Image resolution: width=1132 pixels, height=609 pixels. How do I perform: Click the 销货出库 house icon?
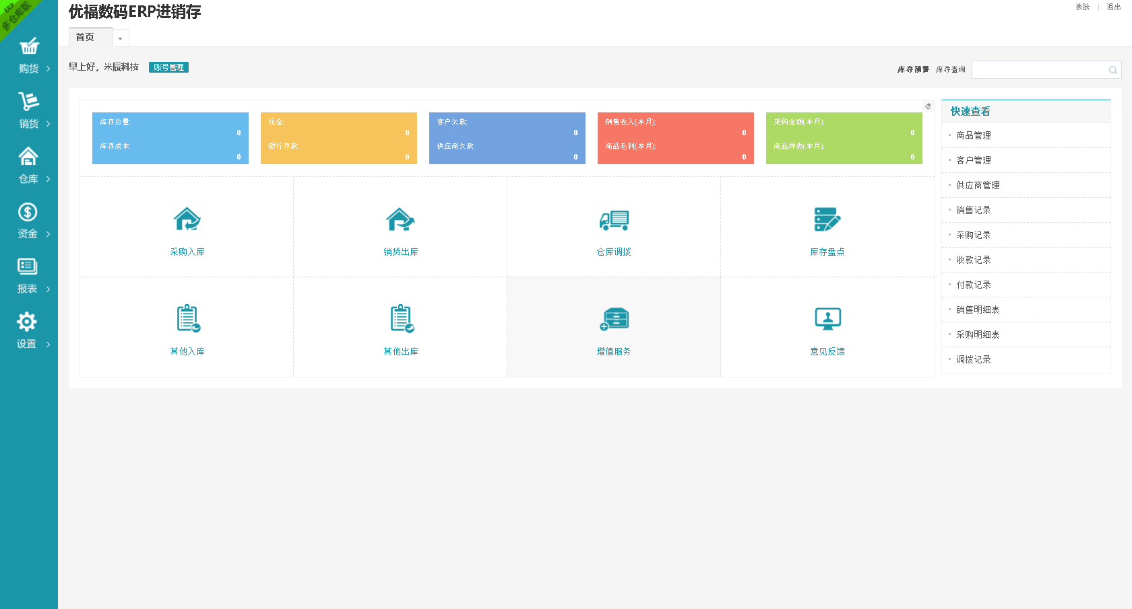click(401, 219)
